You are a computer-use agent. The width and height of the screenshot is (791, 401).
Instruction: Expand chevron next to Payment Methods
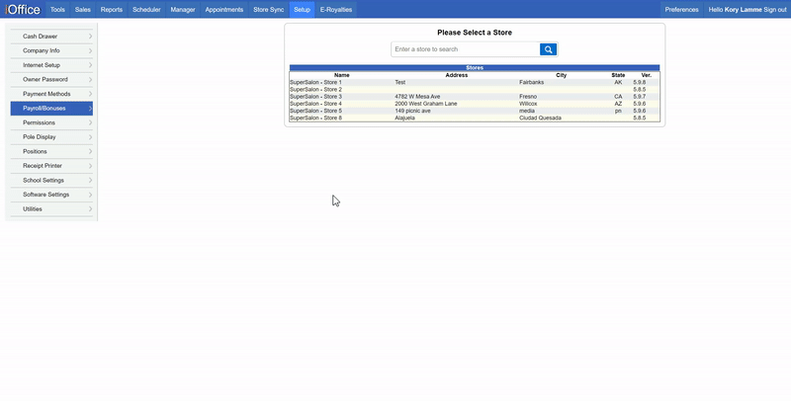(90, 94)
